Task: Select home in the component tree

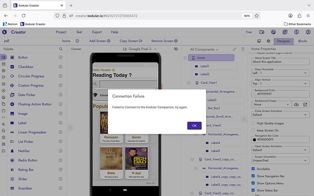Action: (x=211, y=58)
